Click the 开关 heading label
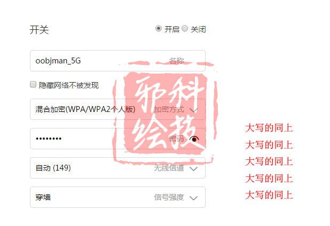 (x=39, y=30)
